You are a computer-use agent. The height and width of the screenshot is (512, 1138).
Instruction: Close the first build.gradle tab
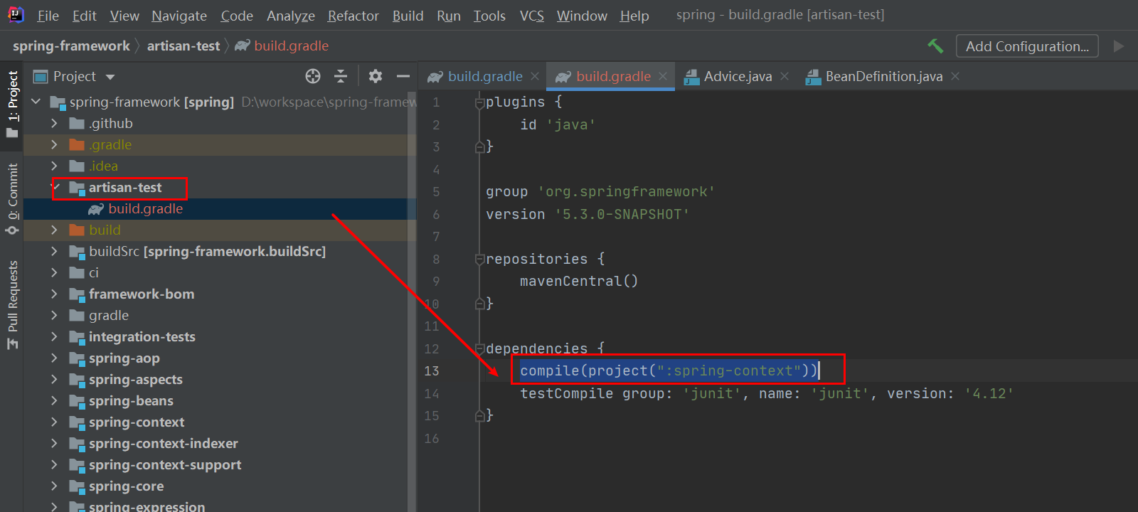535,76
